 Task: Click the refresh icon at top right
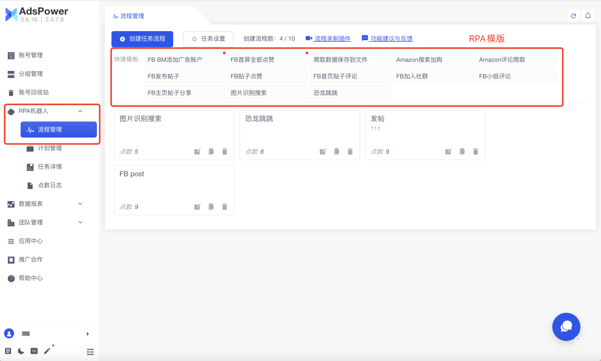click(573, 16)
